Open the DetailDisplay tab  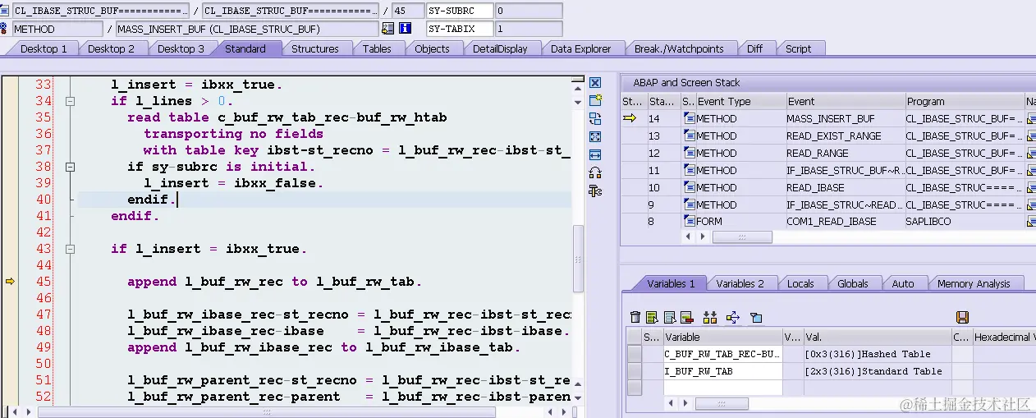click(x=500, y=48)
